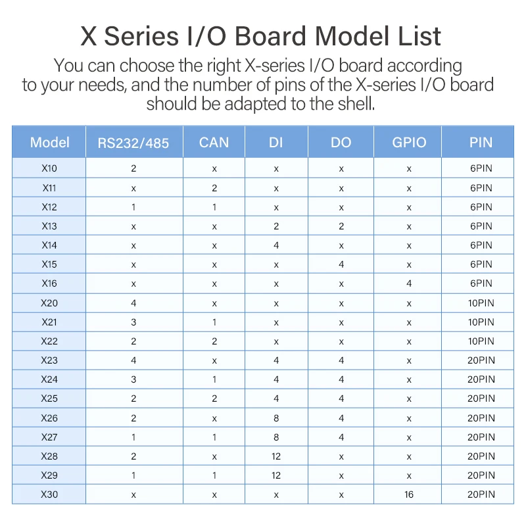Select the X20 model cell

[49, 303]
